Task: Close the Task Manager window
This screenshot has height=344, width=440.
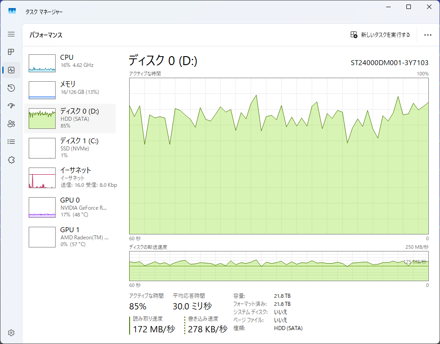Action: 429,7
